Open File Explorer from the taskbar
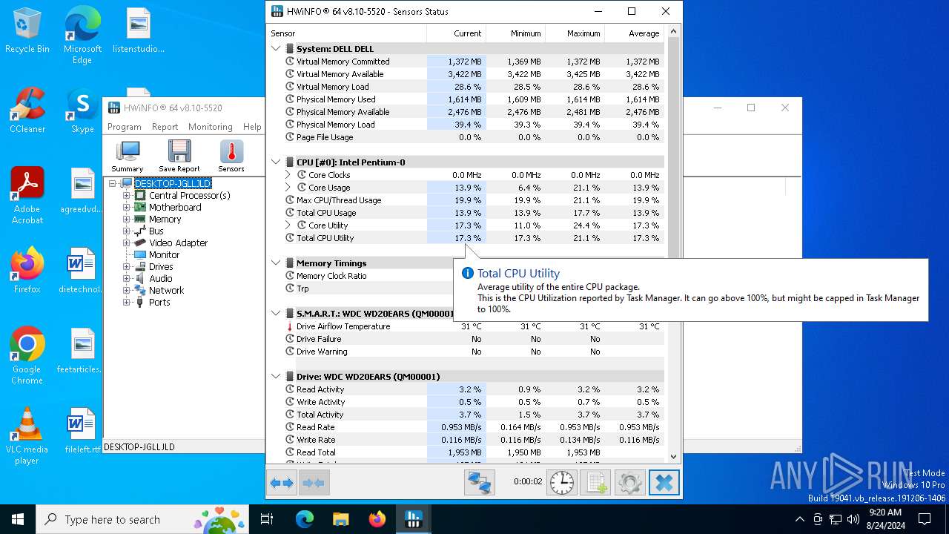949x534 pixels. tap(340, 519)
